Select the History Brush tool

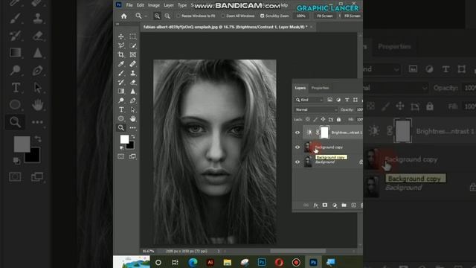point(120,82)
